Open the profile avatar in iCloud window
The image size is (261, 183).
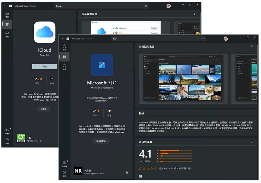coord(168,6)
